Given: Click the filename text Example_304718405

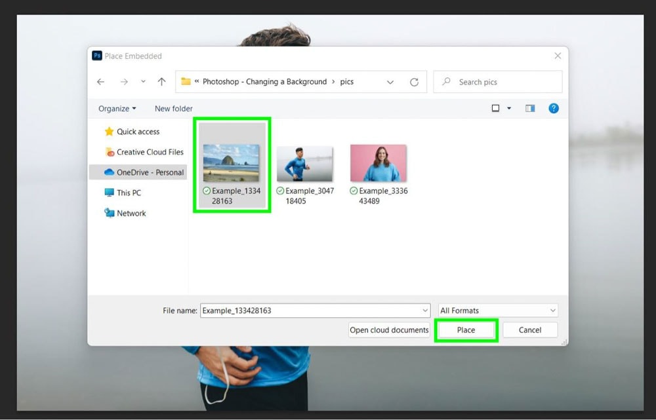Looking at the screenshot, I should coord(310,196).
